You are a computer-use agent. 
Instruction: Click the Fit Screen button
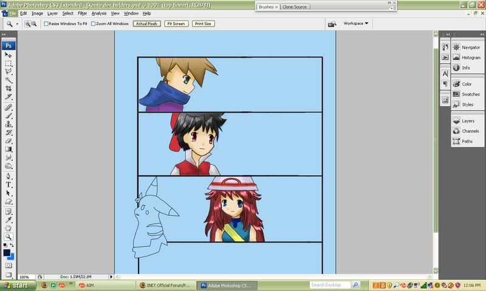(175, 24)
